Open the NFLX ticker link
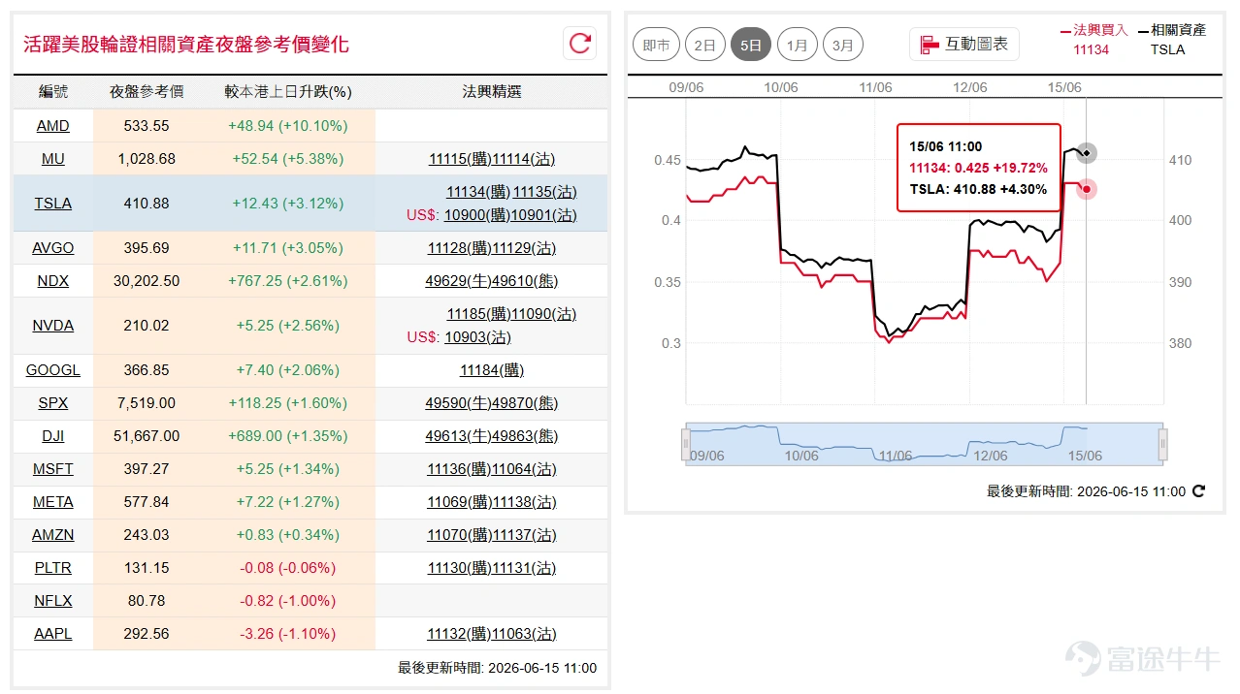The image size is (1240, 694). (53, 601)
